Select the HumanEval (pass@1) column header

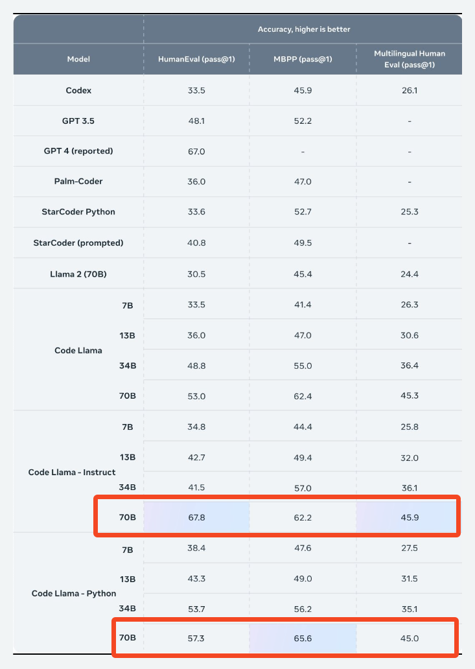196,59
